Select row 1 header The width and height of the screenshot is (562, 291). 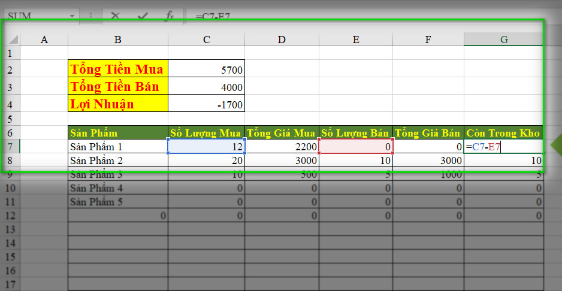click(x=10, y=53)
